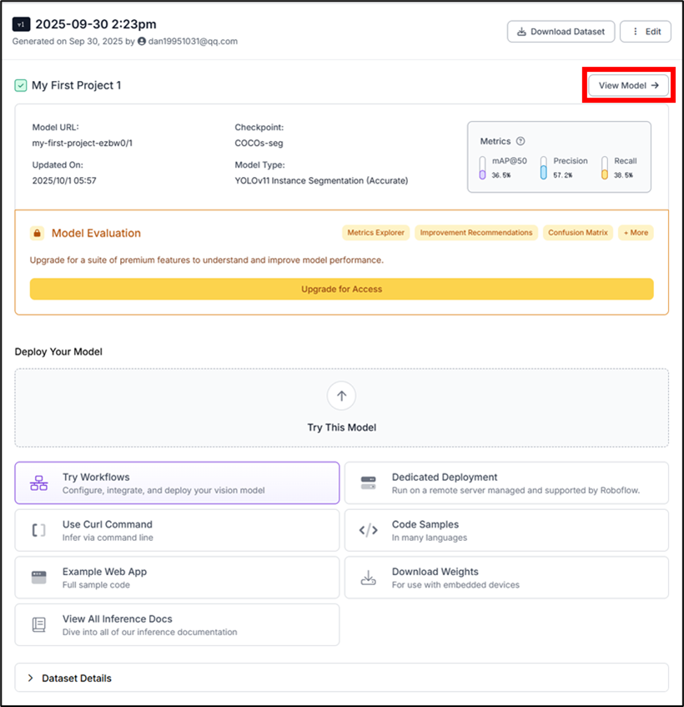The height and width of the screenshot is (707, 684).
Task: Click the v1 version badge icon
Action: click(21, 24)
